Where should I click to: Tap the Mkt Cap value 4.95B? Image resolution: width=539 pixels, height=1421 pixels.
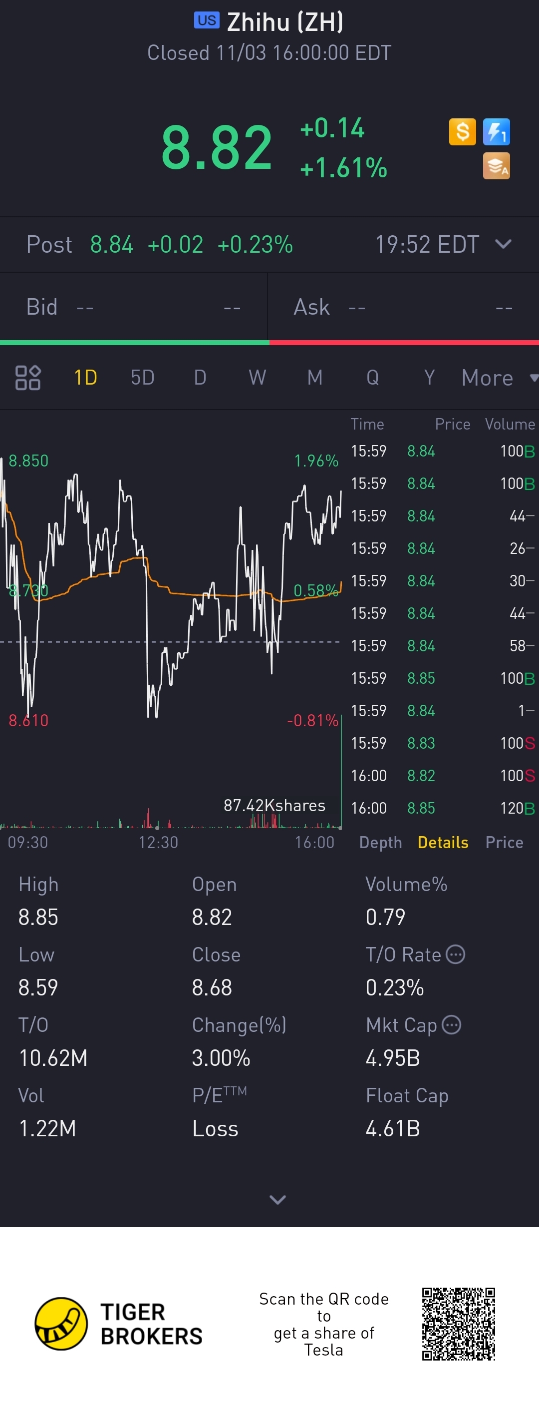pos(393,1058)
